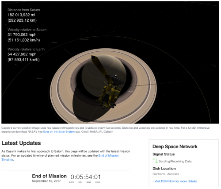
Task: Click the Velocity relative to Earth readout
Action: [x=26, y=54]
